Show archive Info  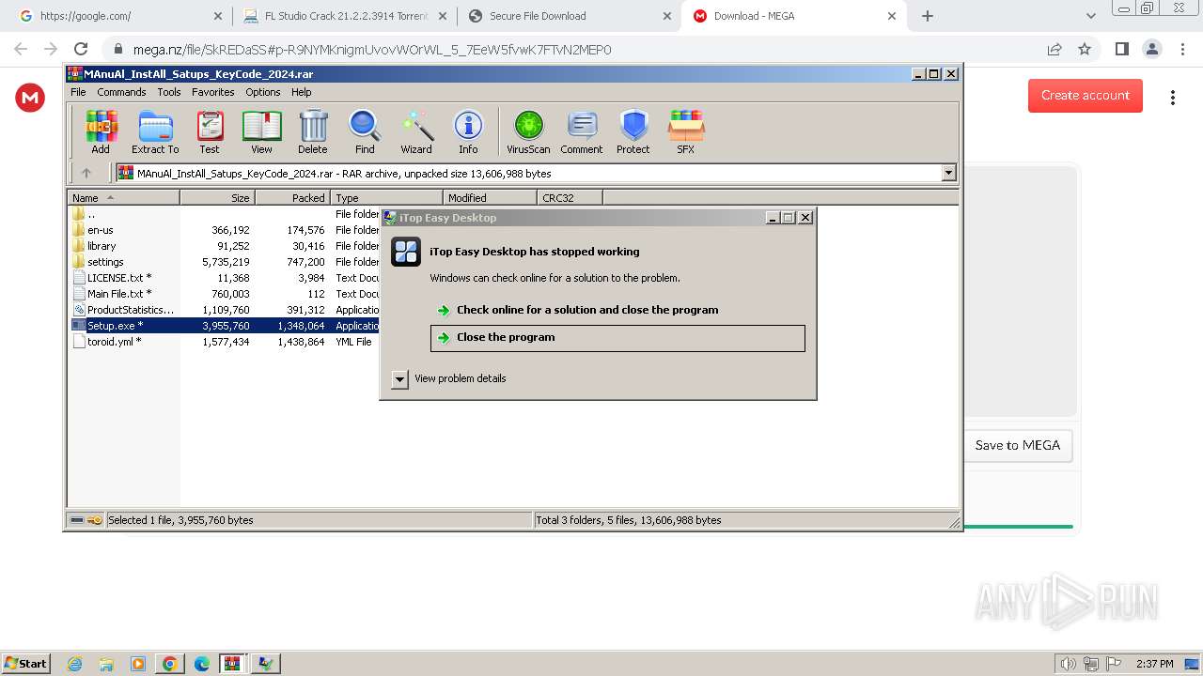[468, 131]
